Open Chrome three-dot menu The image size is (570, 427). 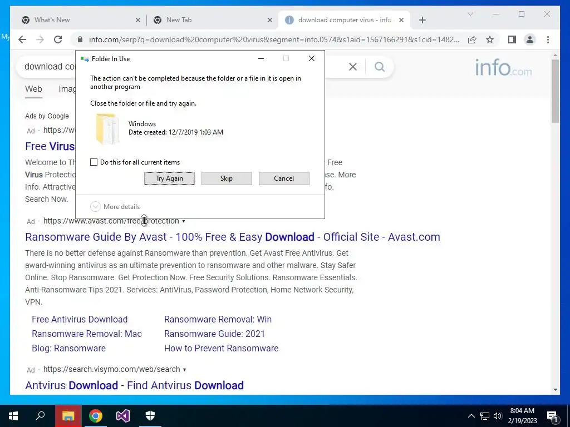(x=548, y=39)
